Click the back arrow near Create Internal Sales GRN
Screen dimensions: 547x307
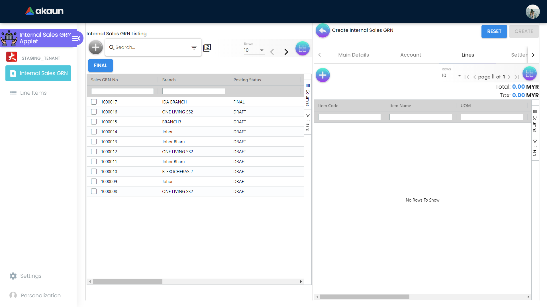click(x=323, y=30)
